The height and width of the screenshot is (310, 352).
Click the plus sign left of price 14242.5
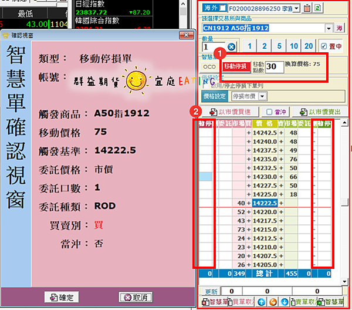[x=249, y=133]
